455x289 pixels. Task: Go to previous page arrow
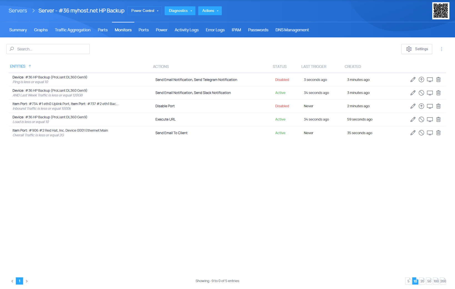click(12, 281)
